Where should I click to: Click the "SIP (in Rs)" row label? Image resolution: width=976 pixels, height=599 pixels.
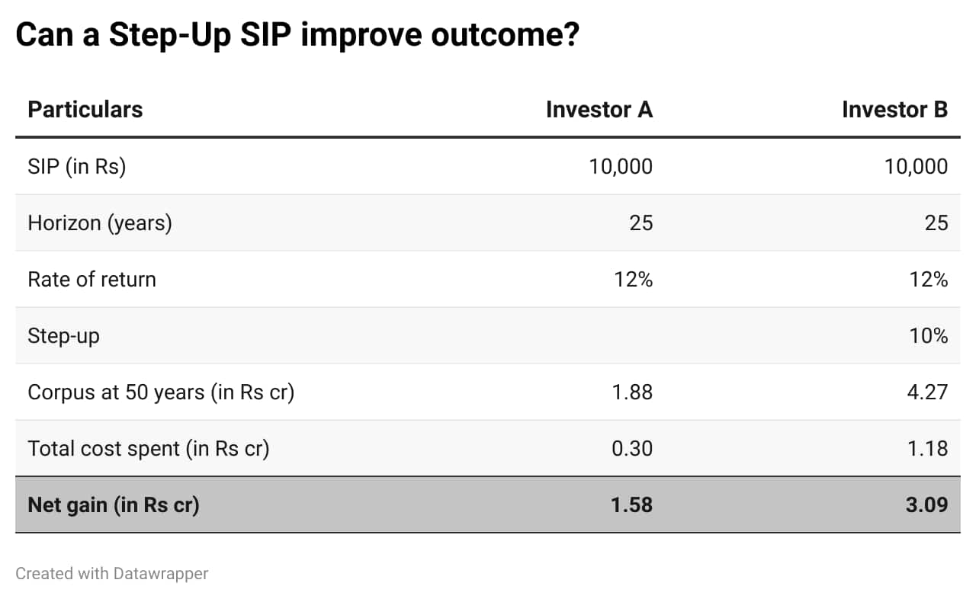click(x=76, y=166)
